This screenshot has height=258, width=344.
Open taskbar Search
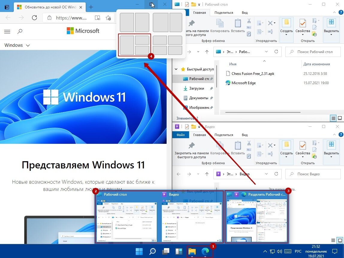tap(153, 251)
